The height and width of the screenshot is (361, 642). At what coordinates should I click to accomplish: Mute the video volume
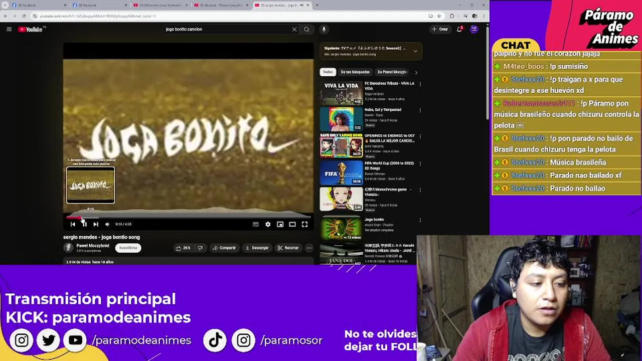tap(107, 224)
